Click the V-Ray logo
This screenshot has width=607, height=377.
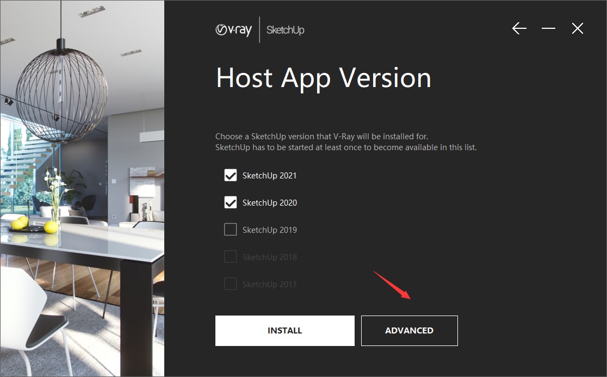pyautogui.click(x=233, y=30)
